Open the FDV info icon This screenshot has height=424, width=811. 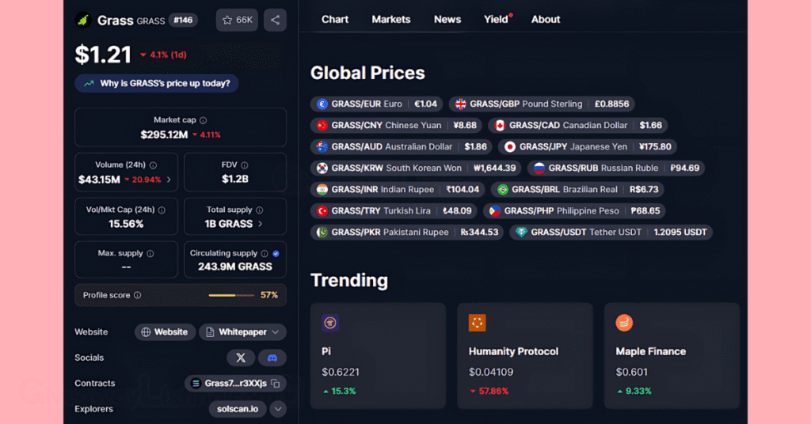245,165
